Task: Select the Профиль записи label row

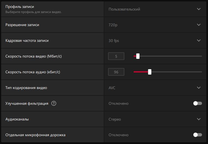Action: pos(52,9)
